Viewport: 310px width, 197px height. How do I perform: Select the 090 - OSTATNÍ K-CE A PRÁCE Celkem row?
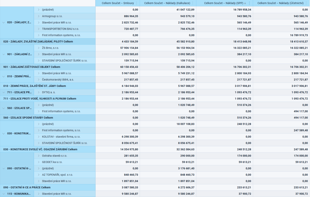pos(155,187)
